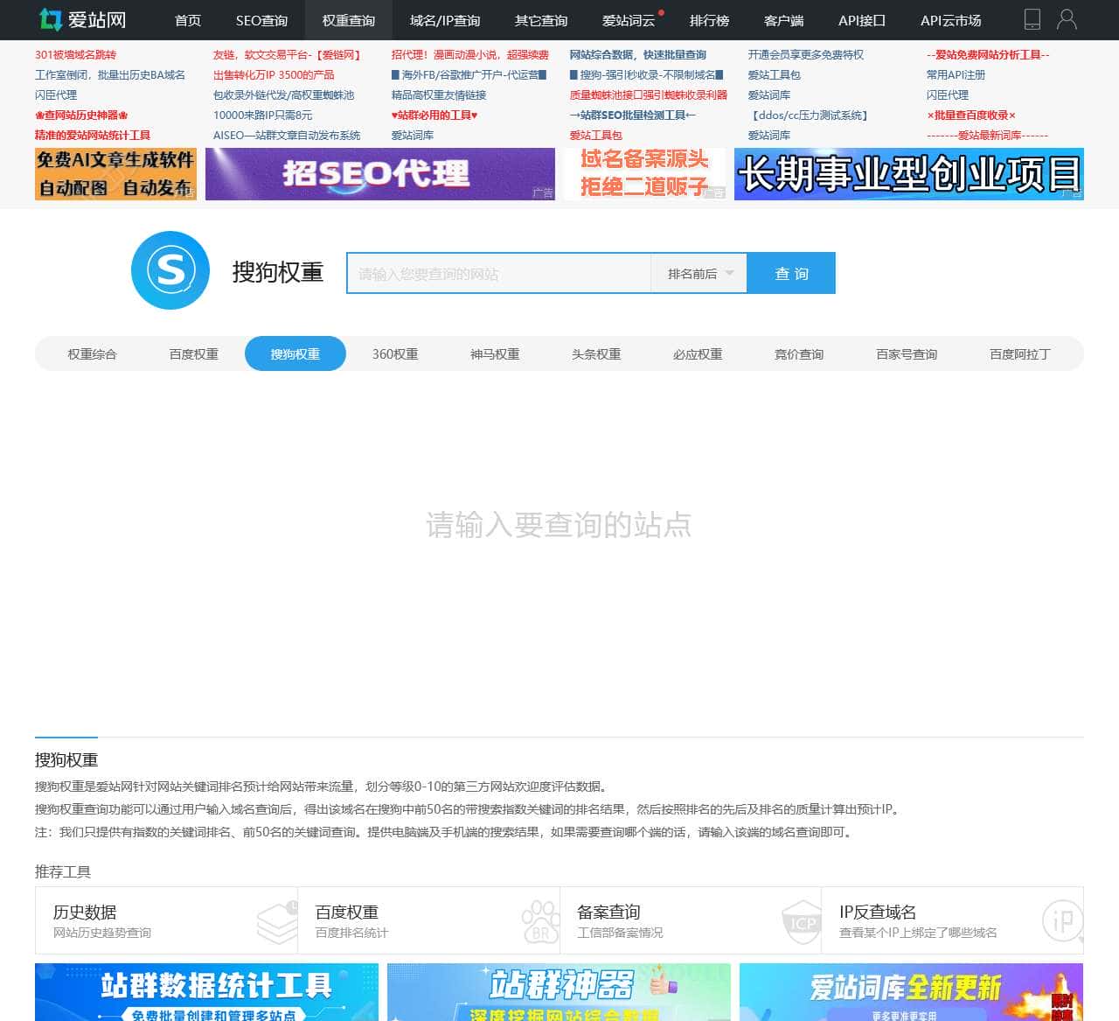Open the 历史数据 recommended tool
Screen dimensions: 1119x1021
pyautogui.click(x=166, y=920)
